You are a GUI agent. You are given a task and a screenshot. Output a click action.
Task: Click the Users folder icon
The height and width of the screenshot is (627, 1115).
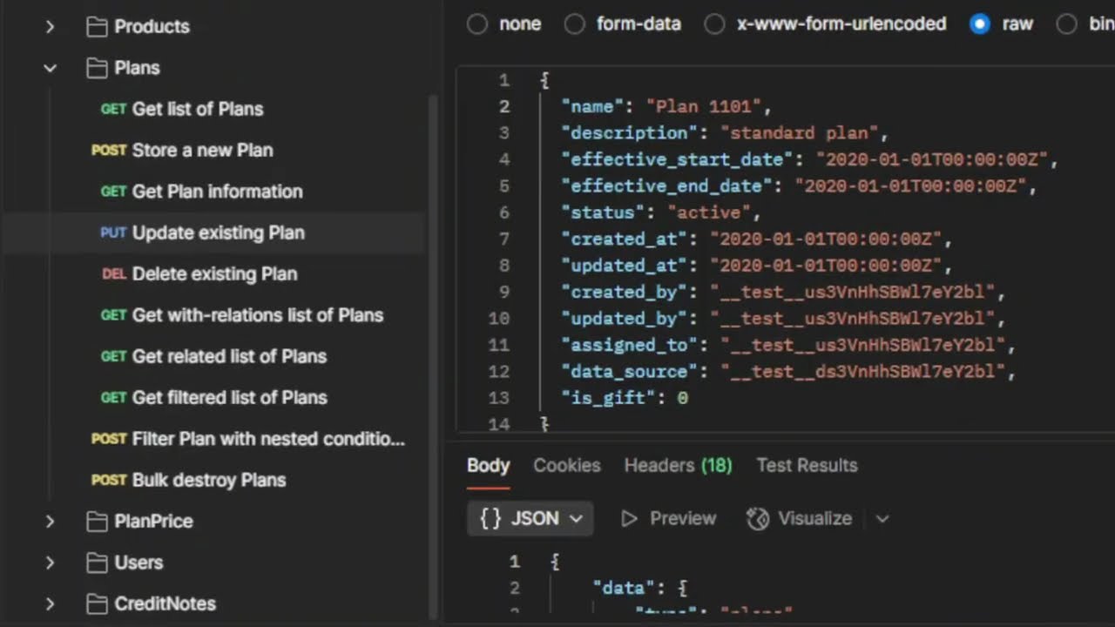[97, 563]
